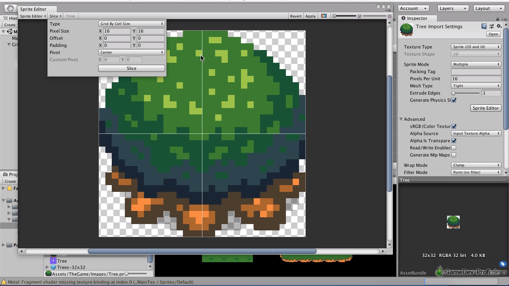The height and width of the screenshot is (286, 509).
Task: Select the Hand tool in toolbar
Action: (10, 8)
